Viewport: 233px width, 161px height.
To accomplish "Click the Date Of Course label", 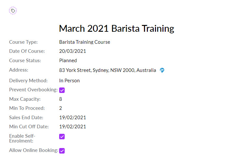I will 27,51.
